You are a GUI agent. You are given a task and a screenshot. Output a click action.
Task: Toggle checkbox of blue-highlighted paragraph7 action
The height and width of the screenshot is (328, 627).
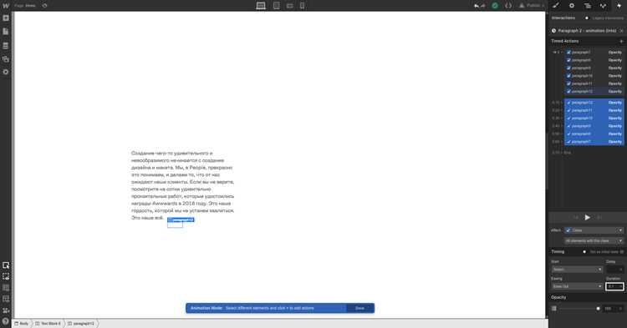(568, 142)
